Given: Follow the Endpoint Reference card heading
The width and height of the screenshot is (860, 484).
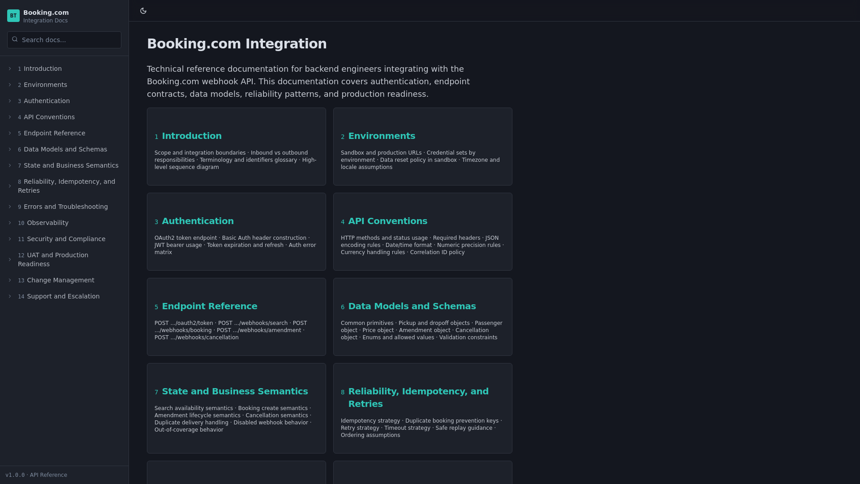Looking at the screenshot, I should click(x=210, y=306).
